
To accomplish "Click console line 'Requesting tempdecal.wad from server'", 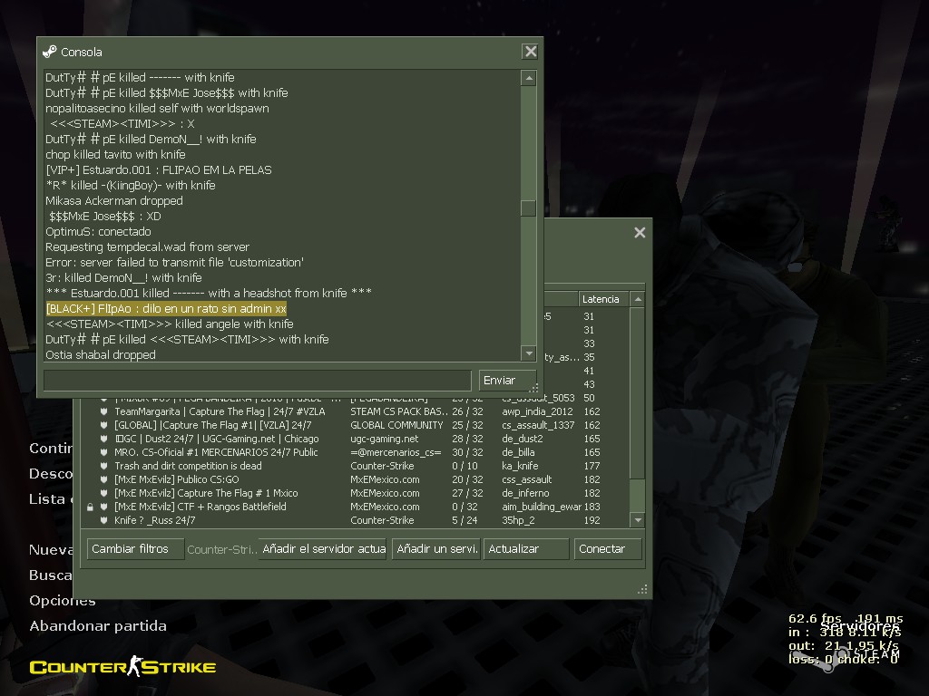I will 147,246.
